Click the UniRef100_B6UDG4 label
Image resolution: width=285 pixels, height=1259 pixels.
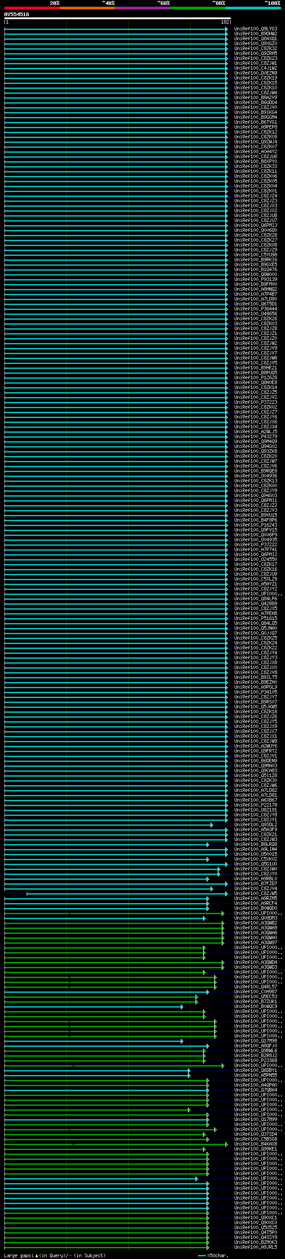pos(256,103)
